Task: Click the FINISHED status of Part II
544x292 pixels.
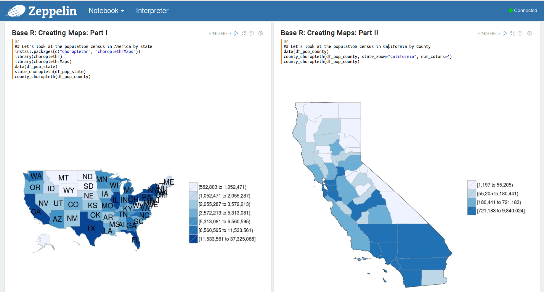Action: click(x=488, y=33)
